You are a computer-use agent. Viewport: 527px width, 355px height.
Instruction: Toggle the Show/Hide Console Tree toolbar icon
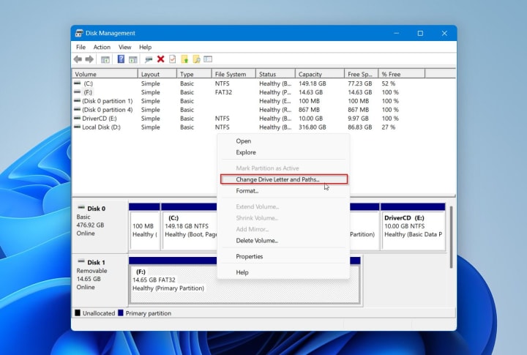(x=105, y=59)
